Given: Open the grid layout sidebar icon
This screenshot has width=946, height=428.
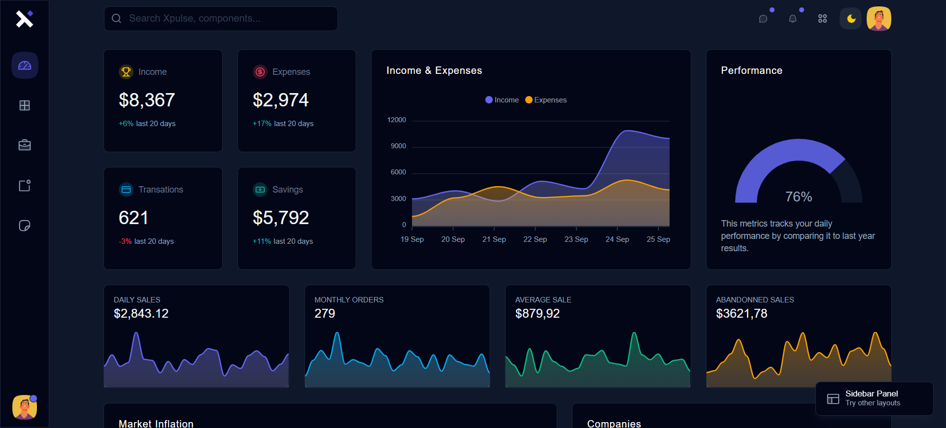Looking at the screenshot, I should [x=25, y=105].
